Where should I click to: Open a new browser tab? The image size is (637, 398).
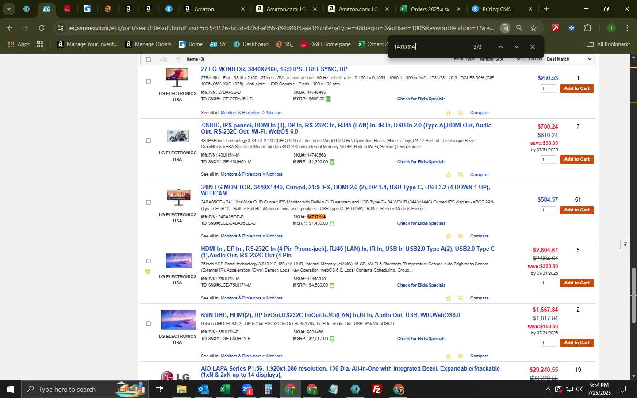coord(546,9)
